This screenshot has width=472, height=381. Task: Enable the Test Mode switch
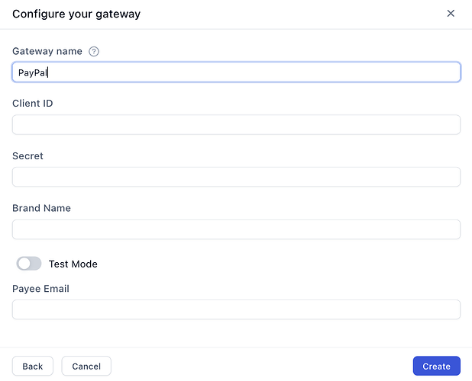29,264
